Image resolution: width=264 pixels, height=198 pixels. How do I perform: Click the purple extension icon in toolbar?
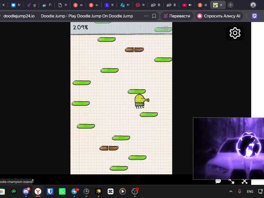(x=254, y=16)
